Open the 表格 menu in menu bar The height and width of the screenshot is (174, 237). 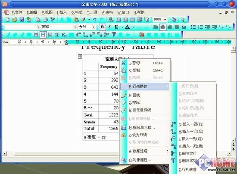click(x=107, y=12)
